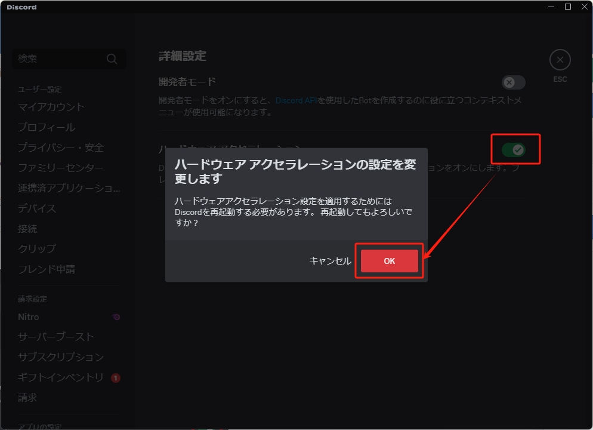This screenshot has width=593, height=430.
Task: Open 連携済アプリケーション settings
Action: pos(69,188)
